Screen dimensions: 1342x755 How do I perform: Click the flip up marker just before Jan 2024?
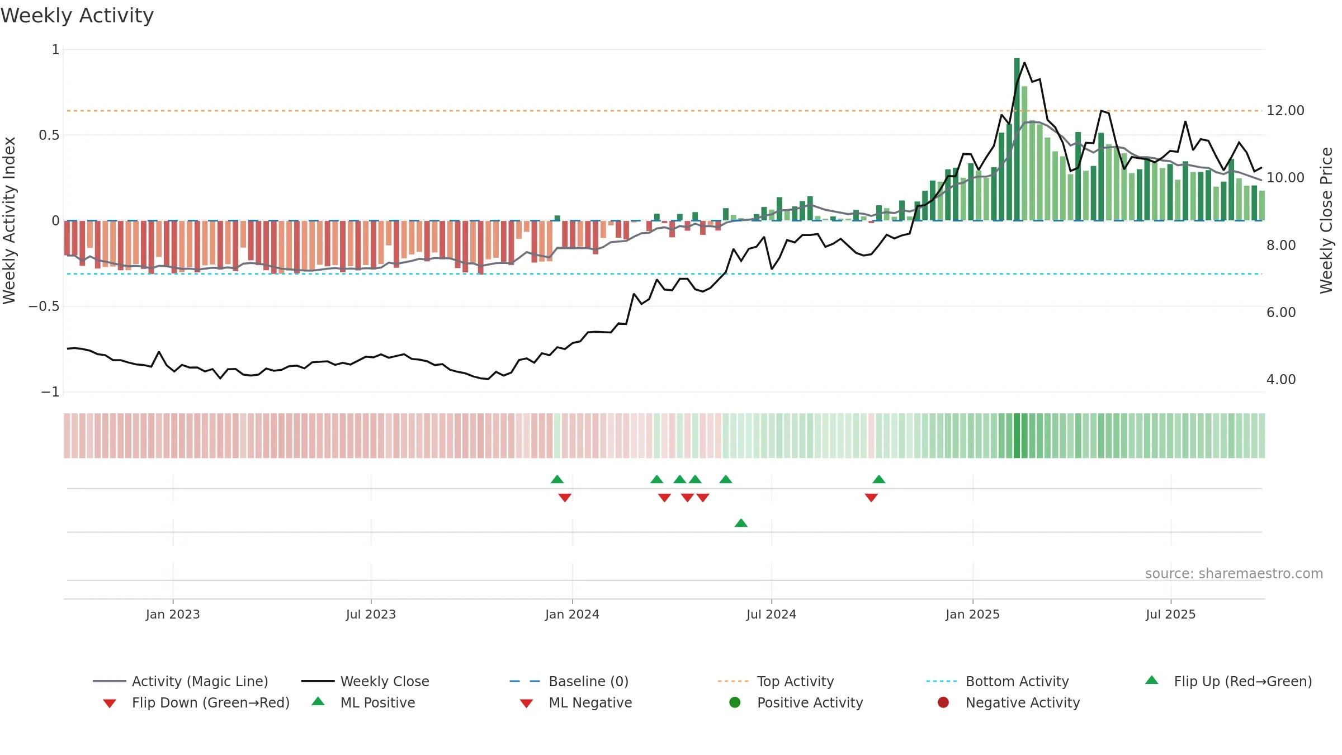(x=557, y=479)
